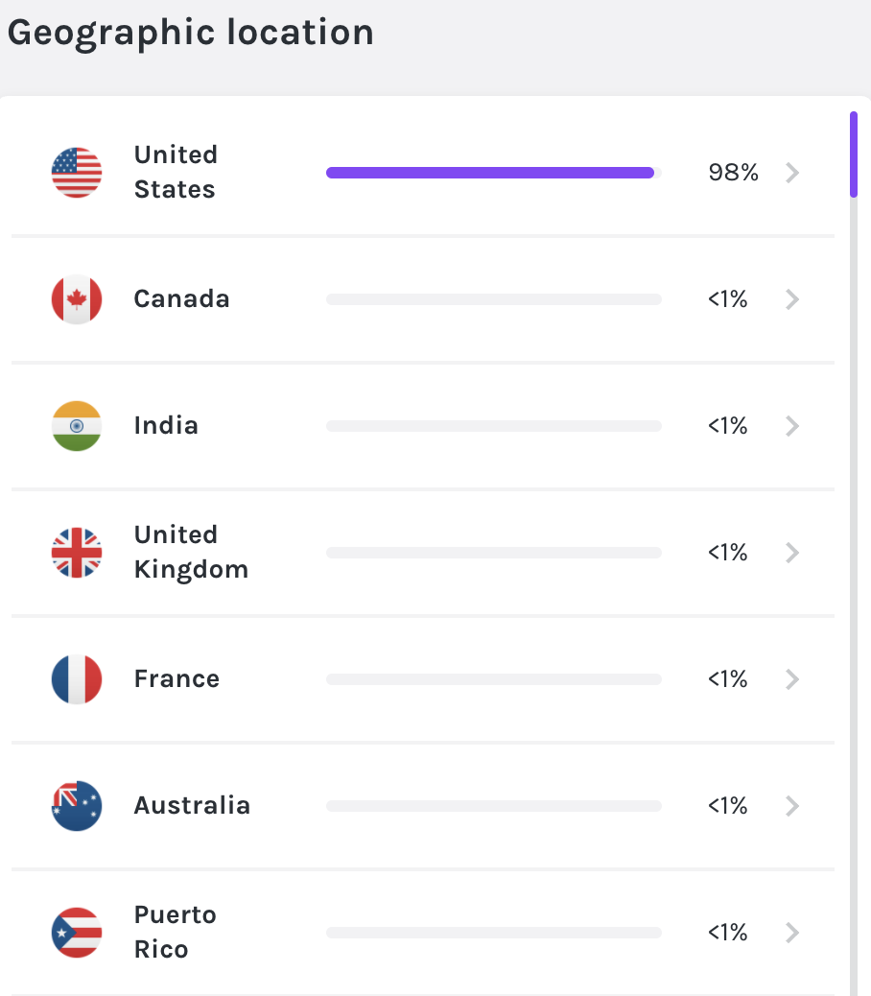Open United Kingdom details chevron

click(x=792, y=553)
